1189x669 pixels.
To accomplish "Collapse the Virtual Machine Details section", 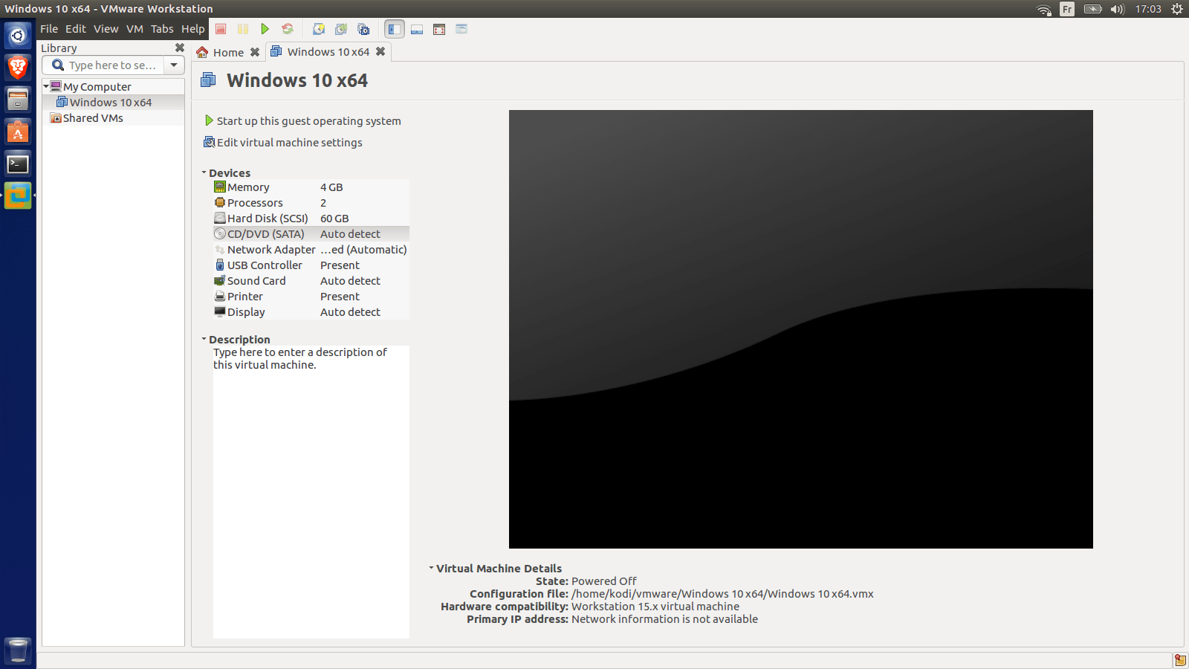I will click(x=430, y=568).
